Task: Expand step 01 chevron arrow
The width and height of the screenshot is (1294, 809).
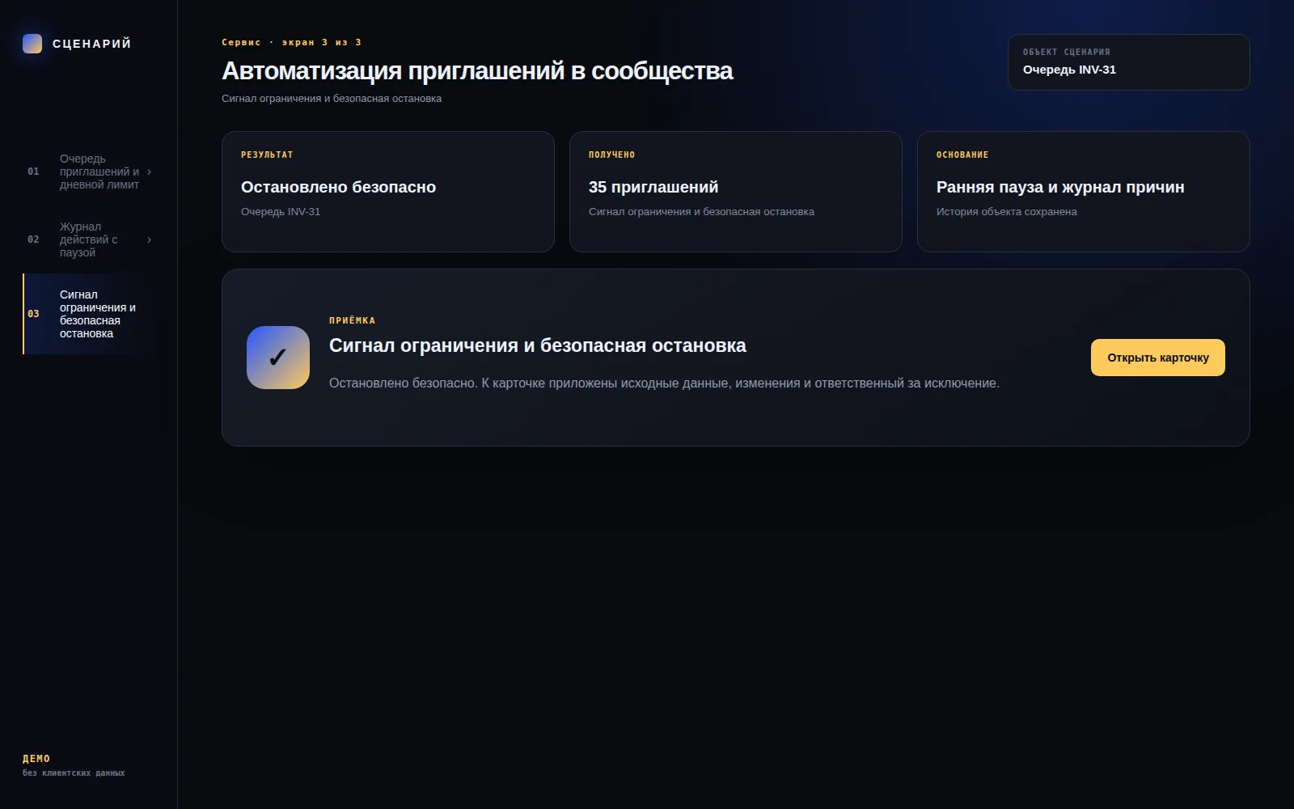Action: pyautogui.click(x=150, y=172)
